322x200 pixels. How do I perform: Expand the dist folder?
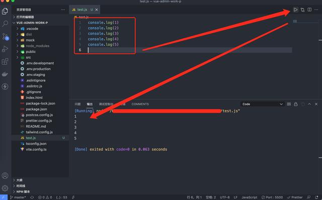[40, 35]
